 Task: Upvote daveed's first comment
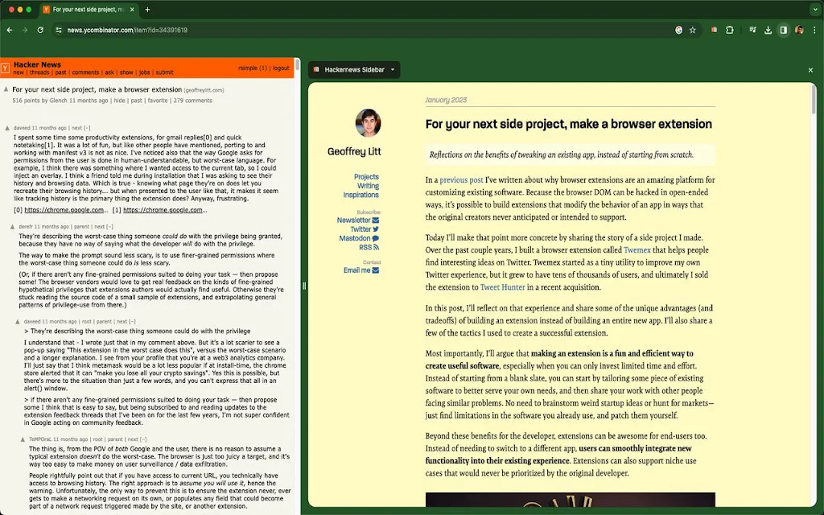(7, 128)
